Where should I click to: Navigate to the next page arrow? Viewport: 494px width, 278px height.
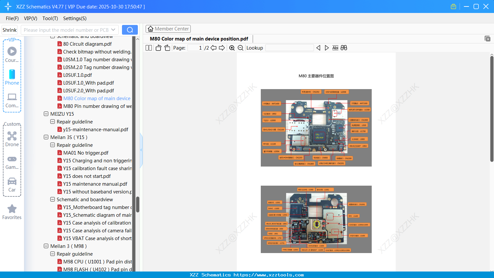coord(222,48)
